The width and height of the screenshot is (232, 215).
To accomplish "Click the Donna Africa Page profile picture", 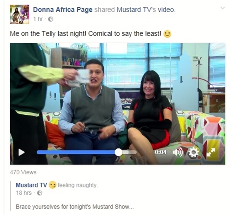I will pyautogui.click(x=20, y=14).
